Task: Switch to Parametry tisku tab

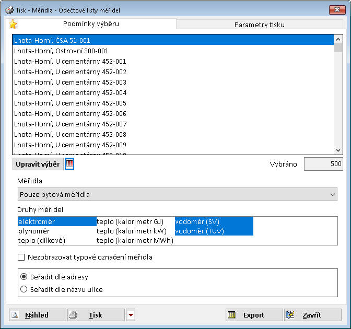Action: click(x=259, y=25)
